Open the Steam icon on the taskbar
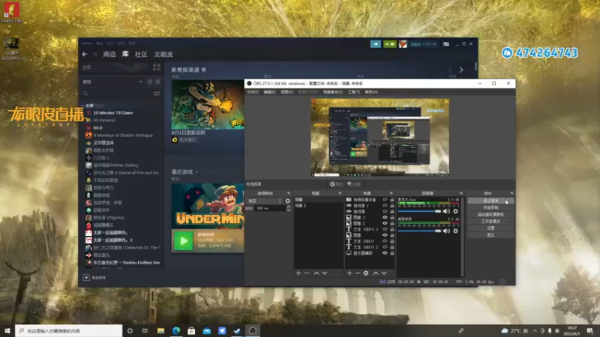This screenshot has width=600, height=337. [x=237, y=331]
